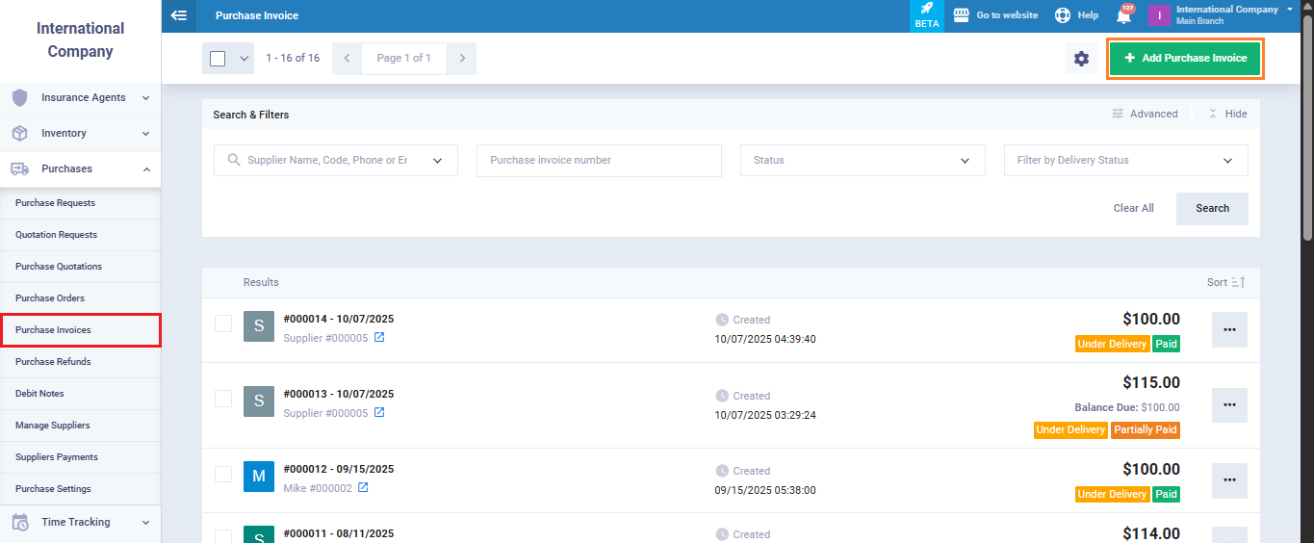Viewport: 1314px width, 543px height.
Task: Expand the Inventory sidebar section
Action: coord(81,133)
